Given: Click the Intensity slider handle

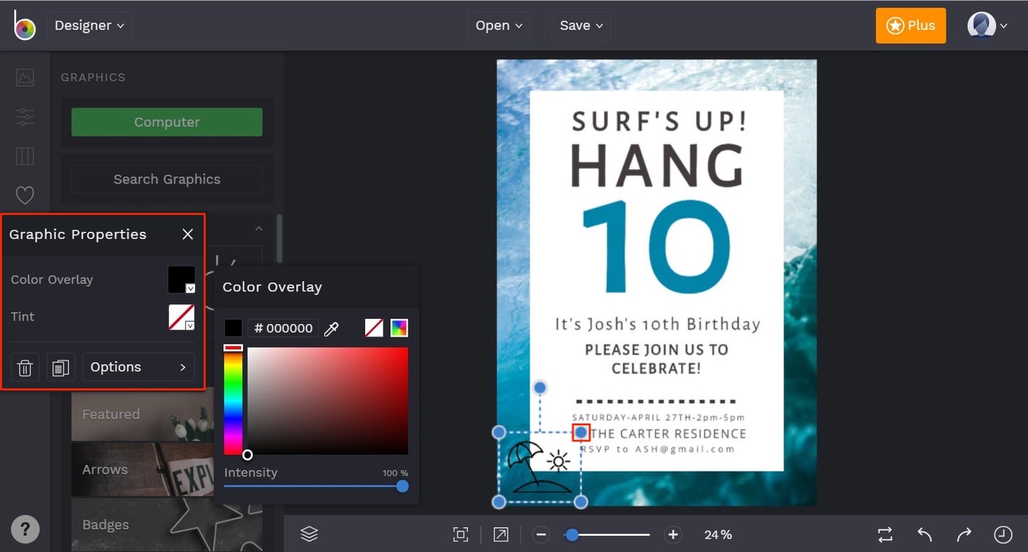Looking at the screenshot, I should 403,486.
